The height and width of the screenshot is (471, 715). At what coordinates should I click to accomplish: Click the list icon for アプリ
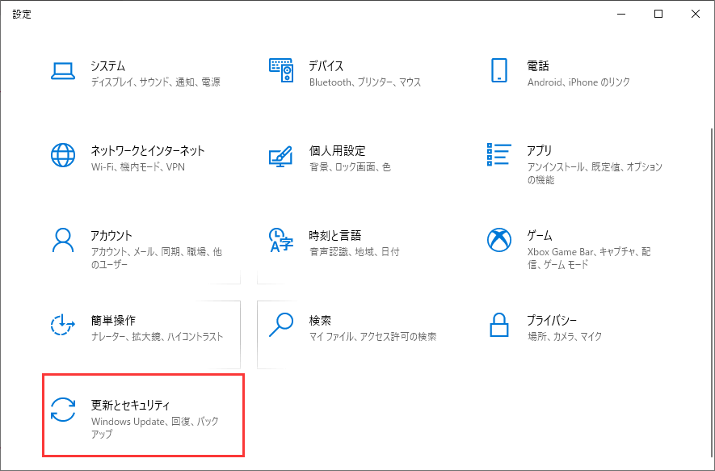tap(498, 155)
